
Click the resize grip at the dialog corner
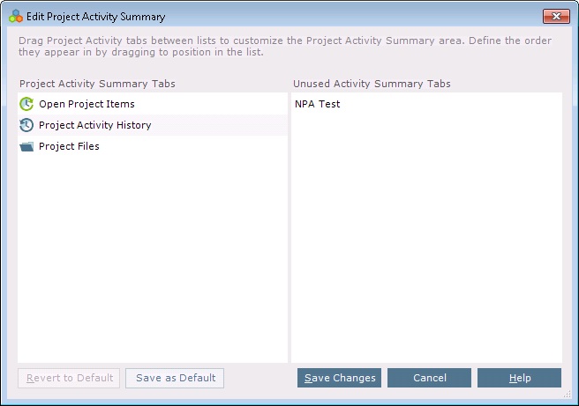(x=567, y=395)
